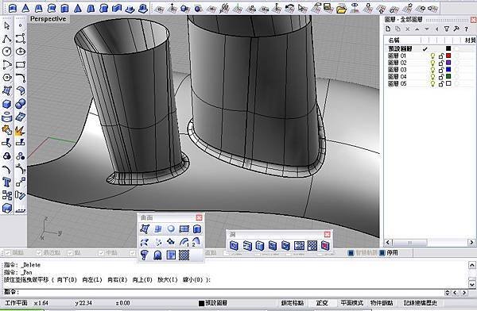Click 工作平面 coordinate label in status bar
477x311 pixels.
pyautogui.click(x=16, y=303)
